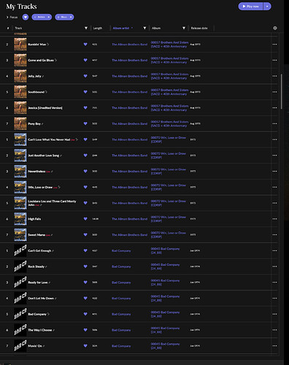Open Bad Co cover beside Can't Get Enough

(x=20, y=250)
